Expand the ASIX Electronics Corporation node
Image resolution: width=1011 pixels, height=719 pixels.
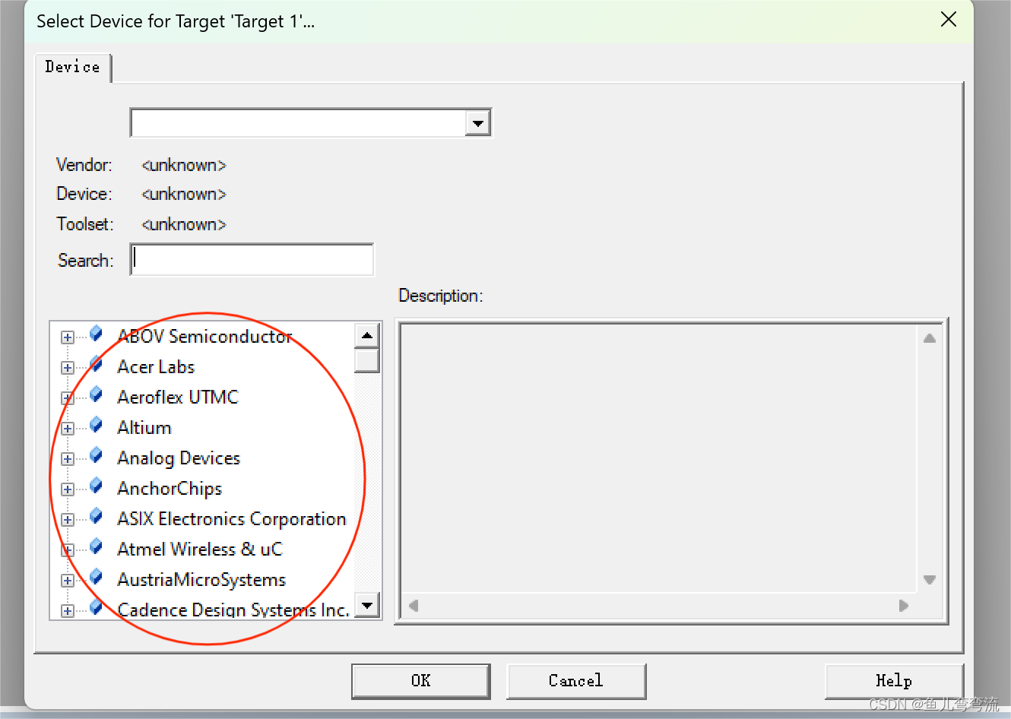[68, 520]
